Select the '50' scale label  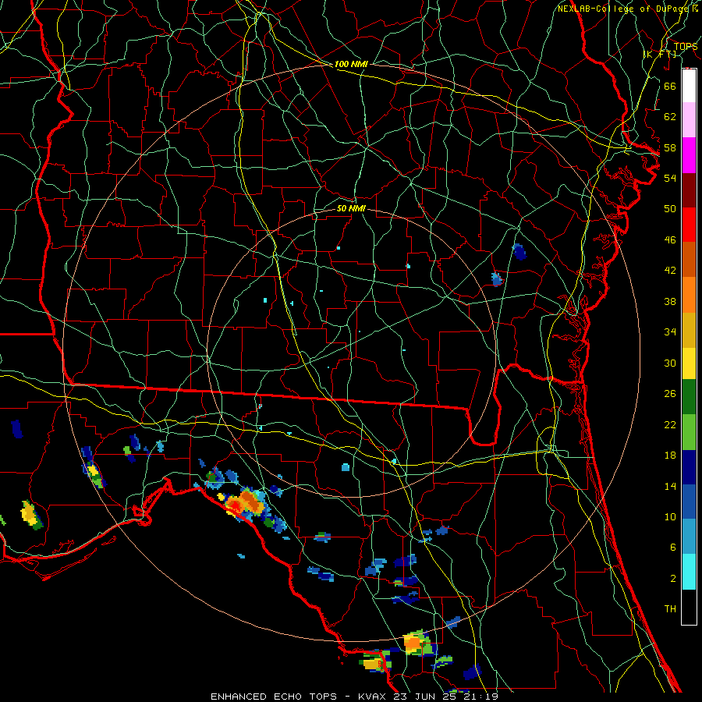pyautogui.click(x=670, y=209)
